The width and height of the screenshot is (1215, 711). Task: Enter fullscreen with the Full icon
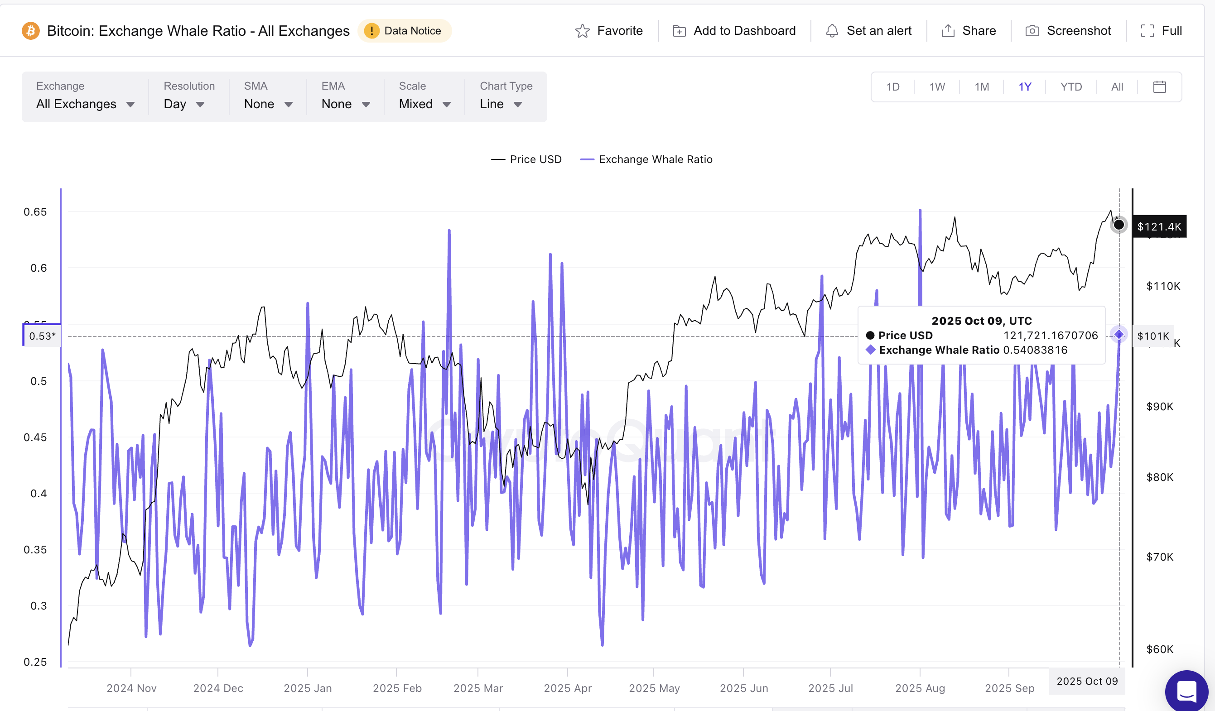(1148, 30)
